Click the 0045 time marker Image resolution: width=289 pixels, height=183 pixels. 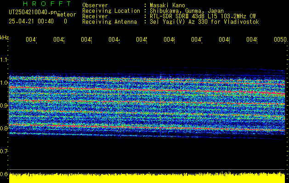point(142,39)
